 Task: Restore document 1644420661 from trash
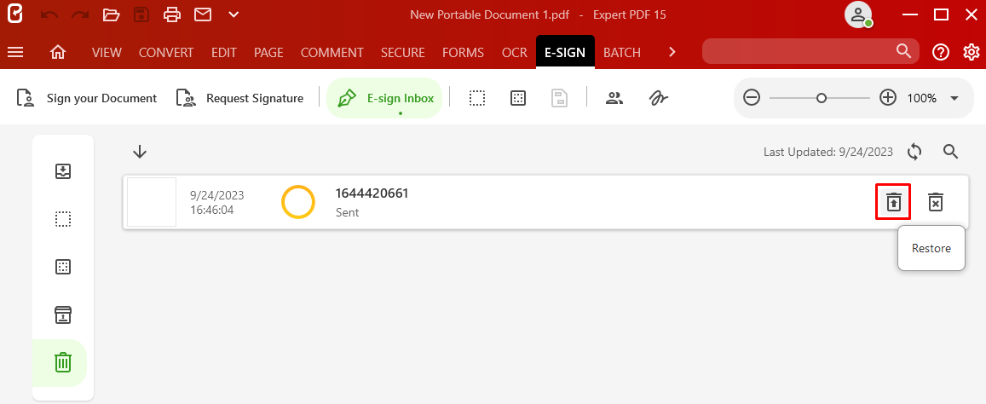(x=894, y=202)
